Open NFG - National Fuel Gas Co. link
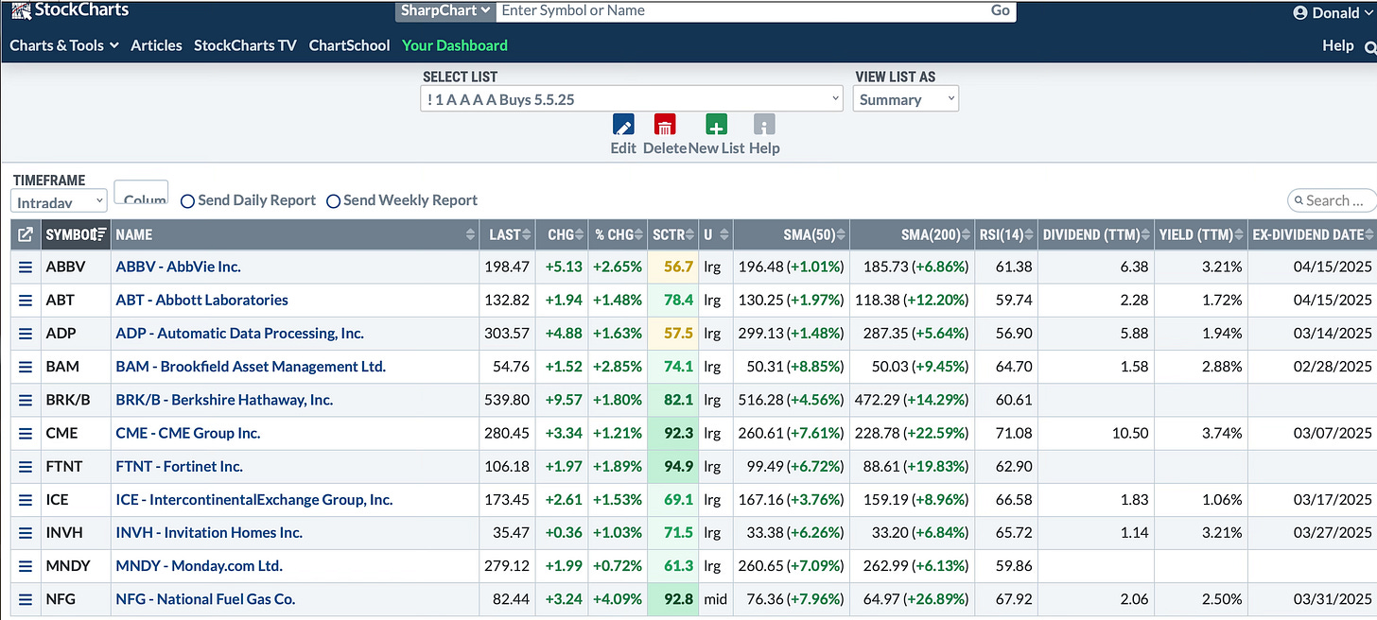This screenshot has width=1377, height=620. pyautogui.click(x=205, y=599)
